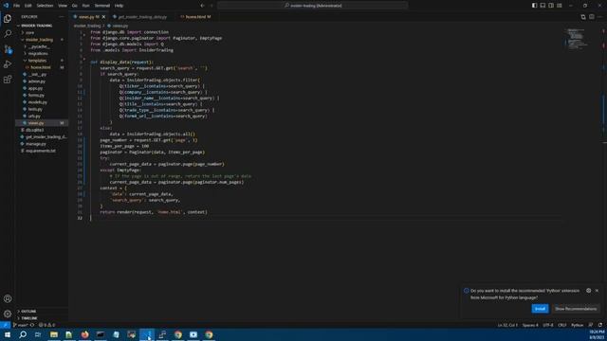Open the Accounts menu icon

coord(8,298)
